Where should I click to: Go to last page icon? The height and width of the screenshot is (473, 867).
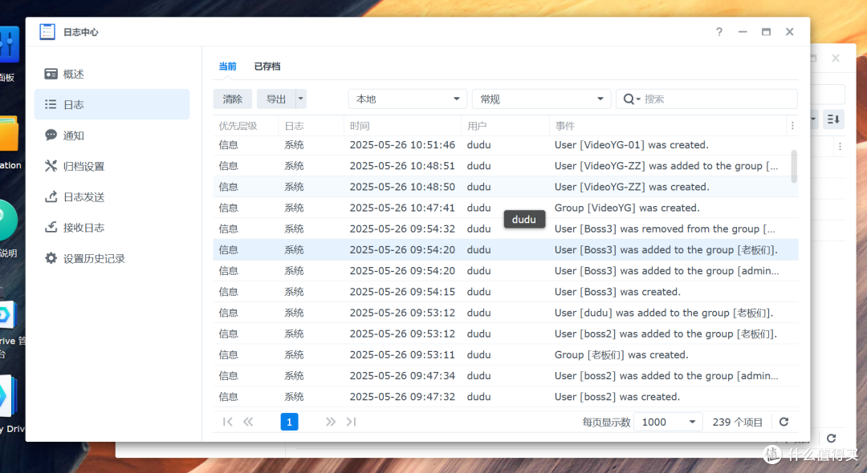coord(351,422)
